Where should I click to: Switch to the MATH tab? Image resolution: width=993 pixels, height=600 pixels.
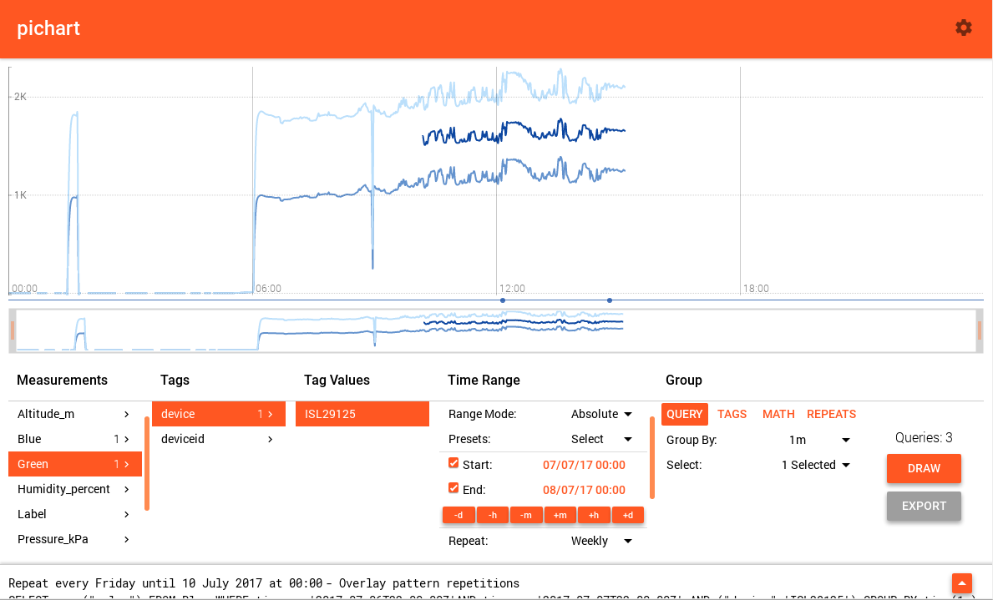pos(778,414)
